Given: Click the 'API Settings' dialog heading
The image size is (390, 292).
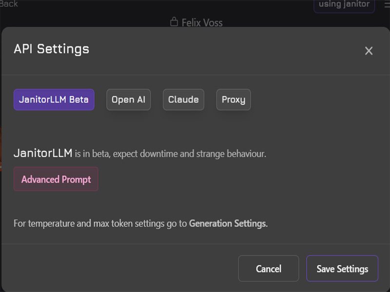Looking at the screenshot, I should click(52, 49).
